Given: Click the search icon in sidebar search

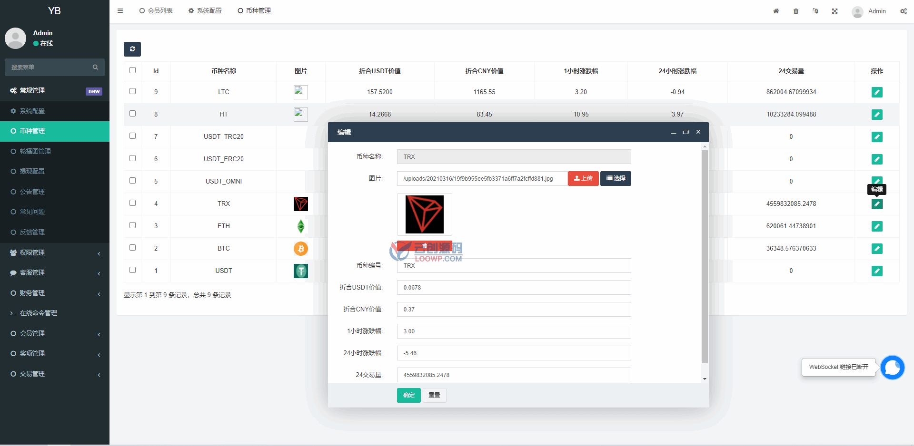Looking at the screenshot, I should coord(95,67).
